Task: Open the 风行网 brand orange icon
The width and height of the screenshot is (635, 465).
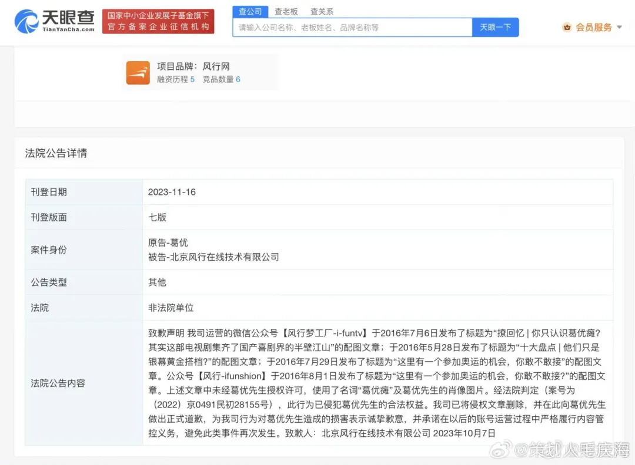Action: 138,73
